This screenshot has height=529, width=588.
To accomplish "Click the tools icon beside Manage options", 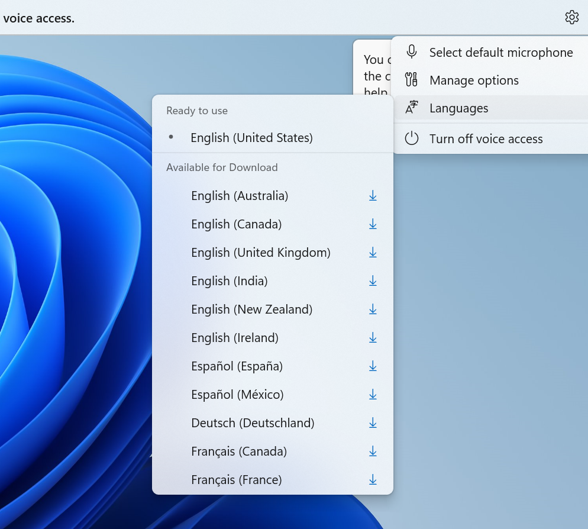I will [x=411, y=79].
